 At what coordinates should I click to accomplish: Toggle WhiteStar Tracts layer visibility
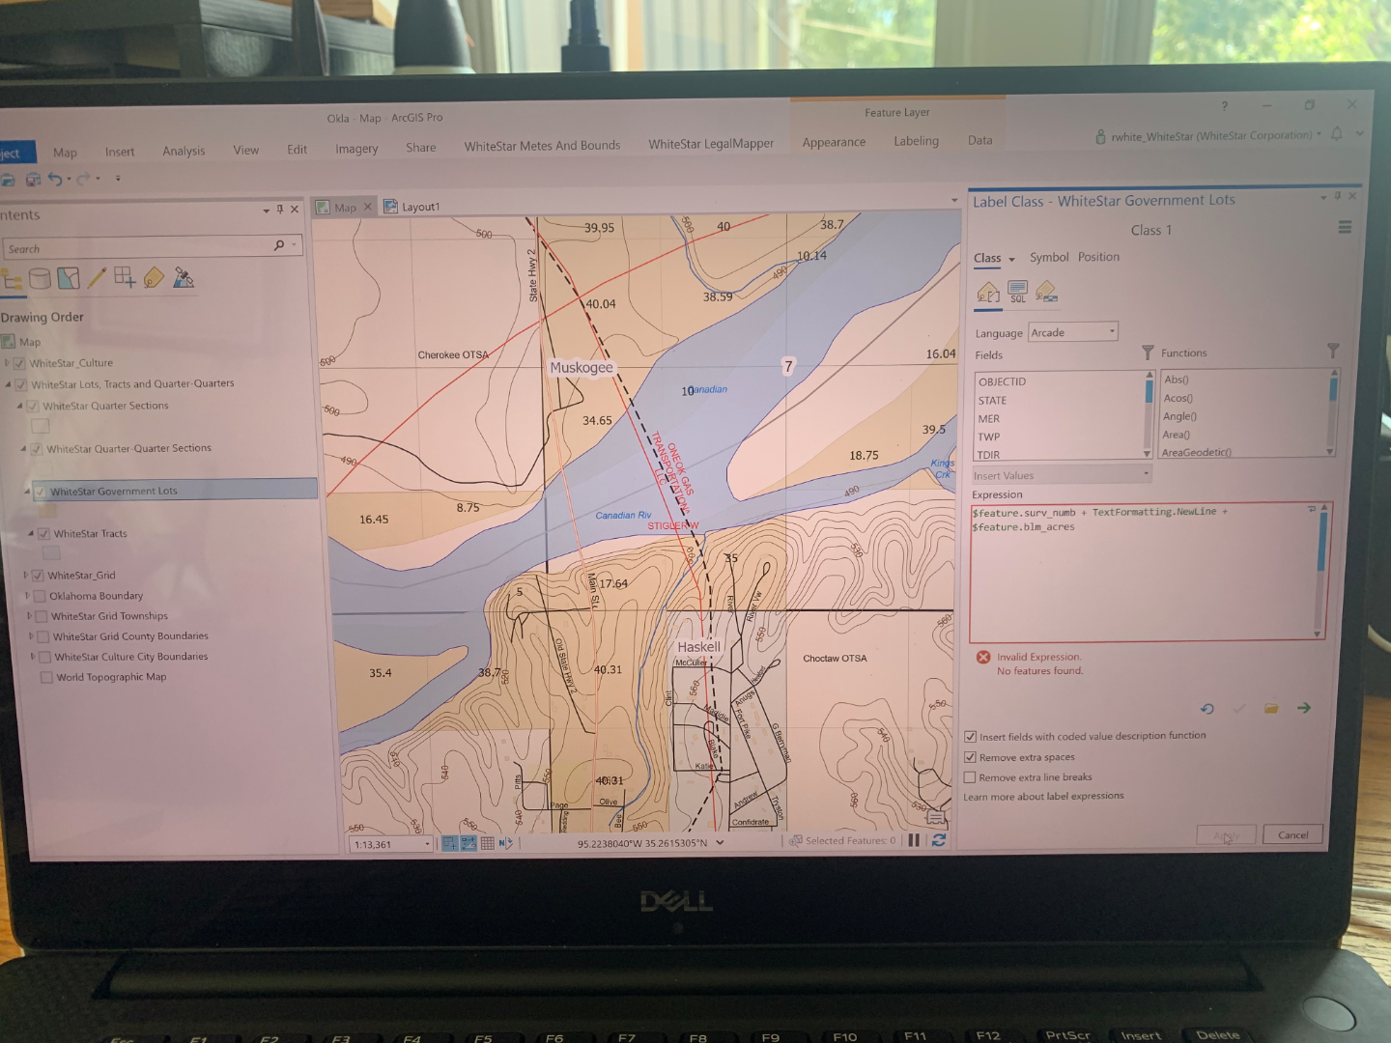(43, 533)
